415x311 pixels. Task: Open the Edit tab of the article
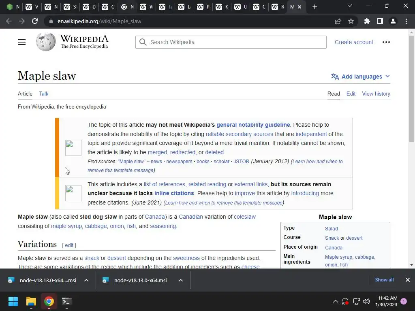pos(351,94)
